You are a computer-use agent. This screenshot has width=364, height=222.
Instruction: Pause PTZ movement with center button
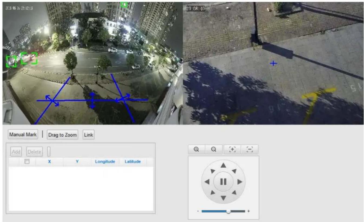click(223, 182)
